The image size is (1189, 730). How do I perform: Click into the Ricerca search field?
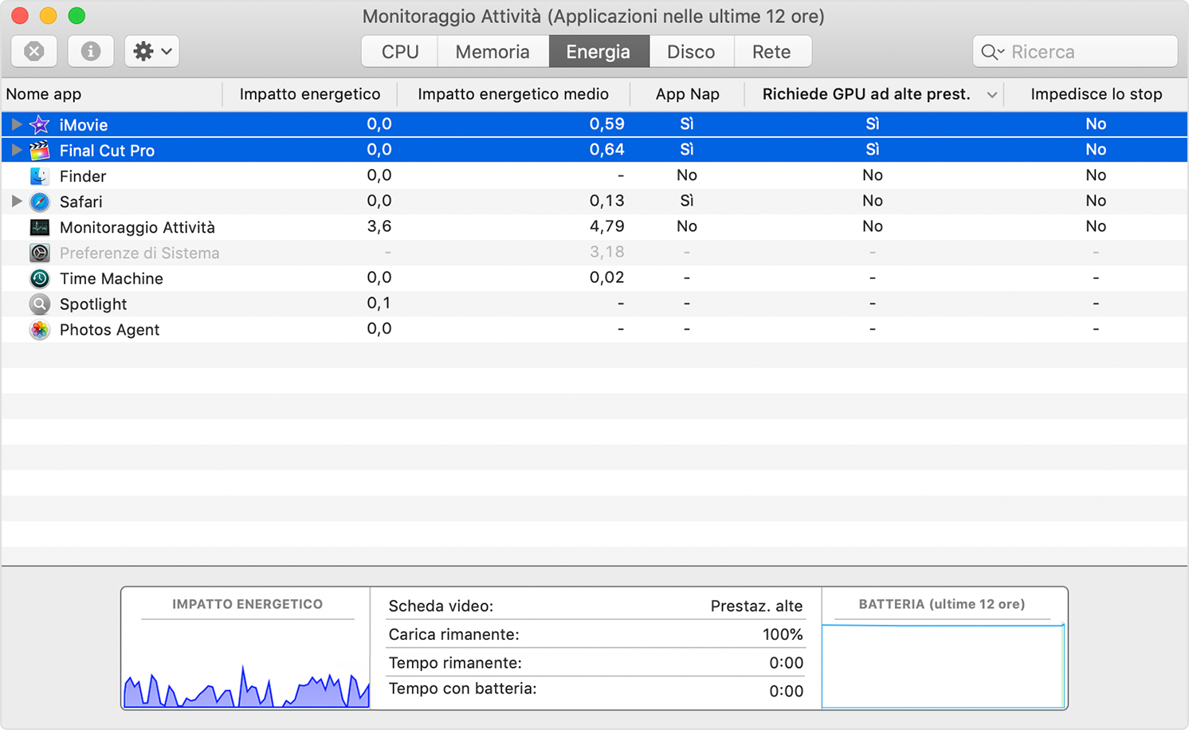click(1075, 52)
